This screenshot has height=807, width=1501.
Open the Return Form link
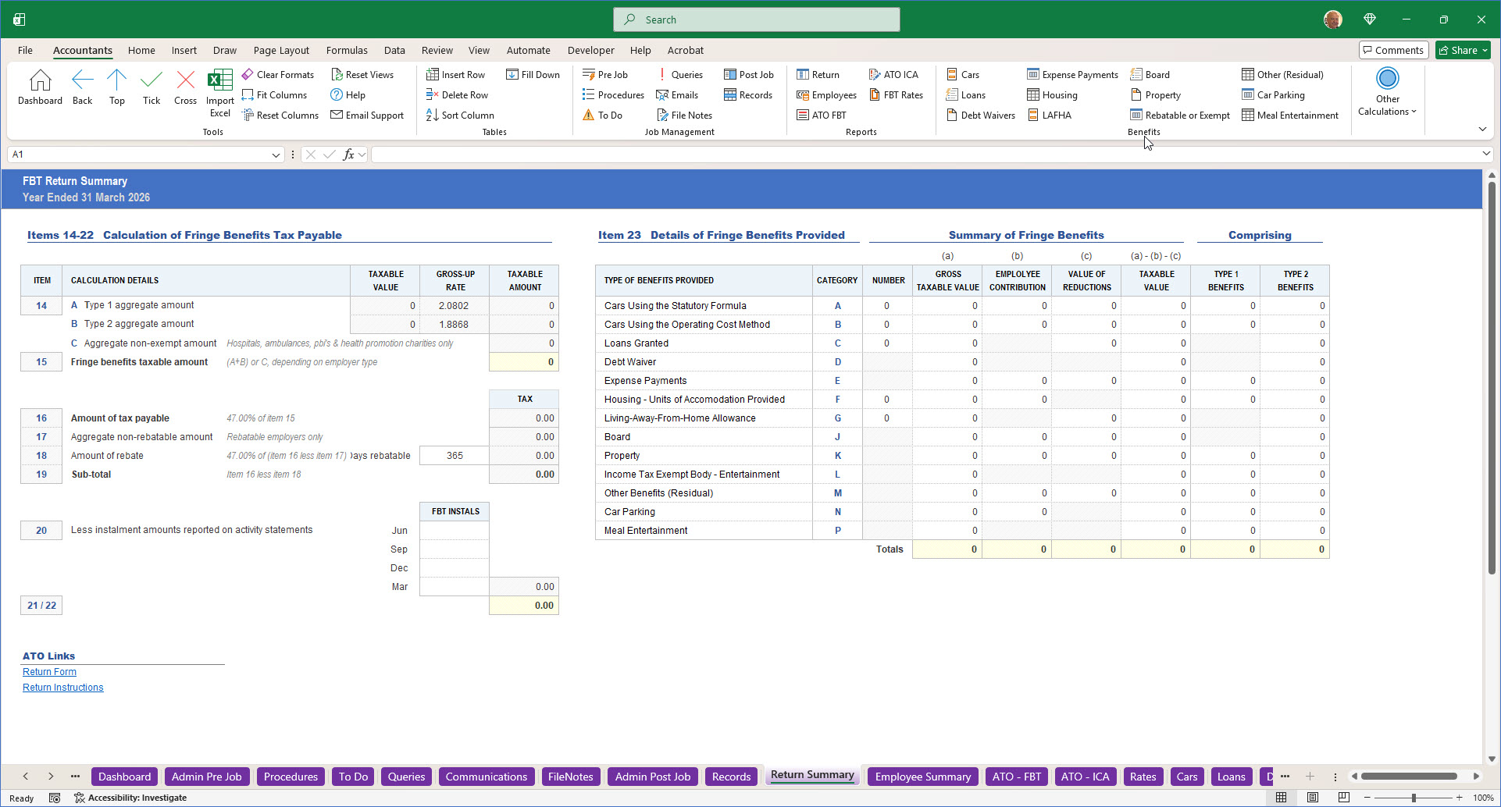[49, 672]
